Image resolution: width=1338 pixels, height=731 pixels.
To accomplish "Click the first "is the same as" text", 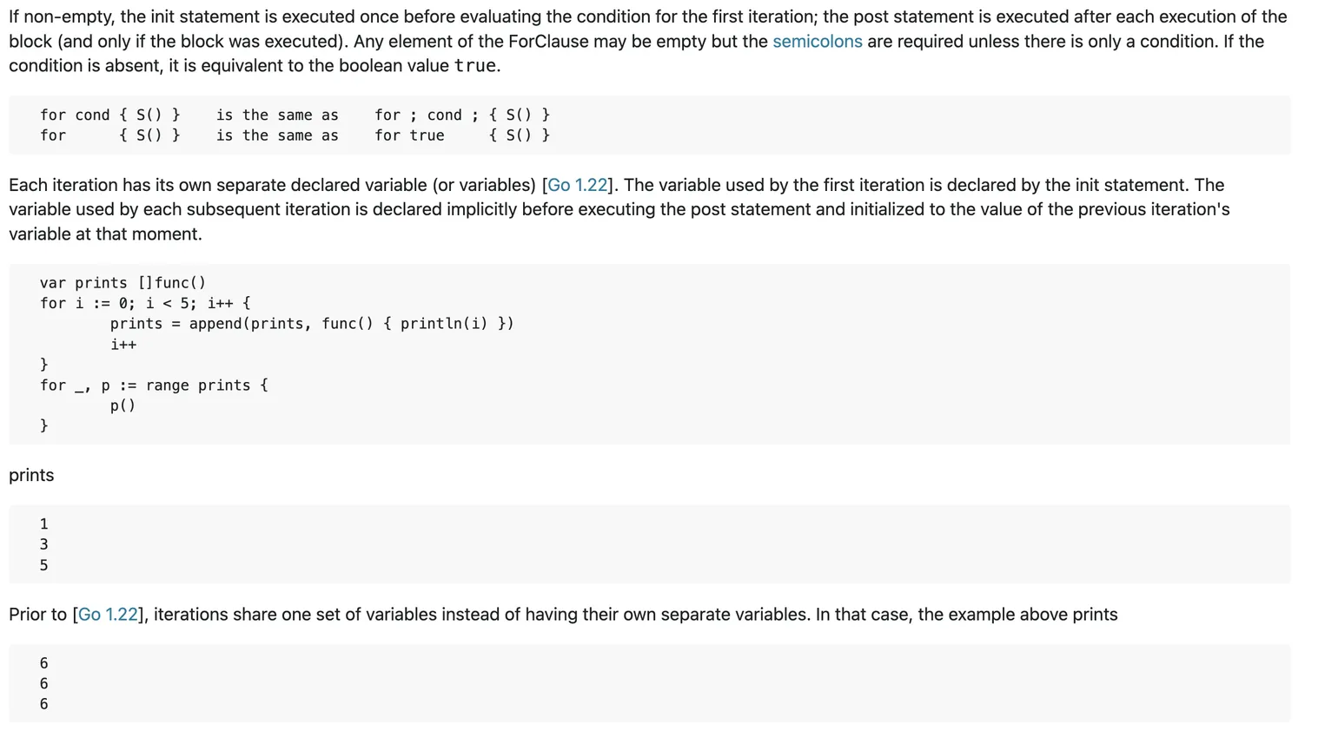I will 277,115.
